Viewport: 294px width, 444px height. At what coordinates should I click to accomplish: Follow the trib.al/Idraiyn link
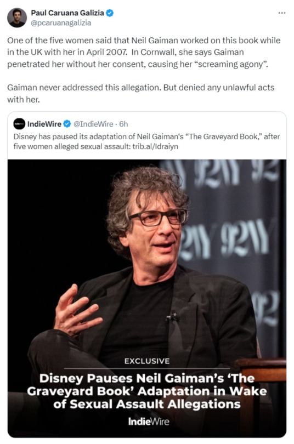155,146
